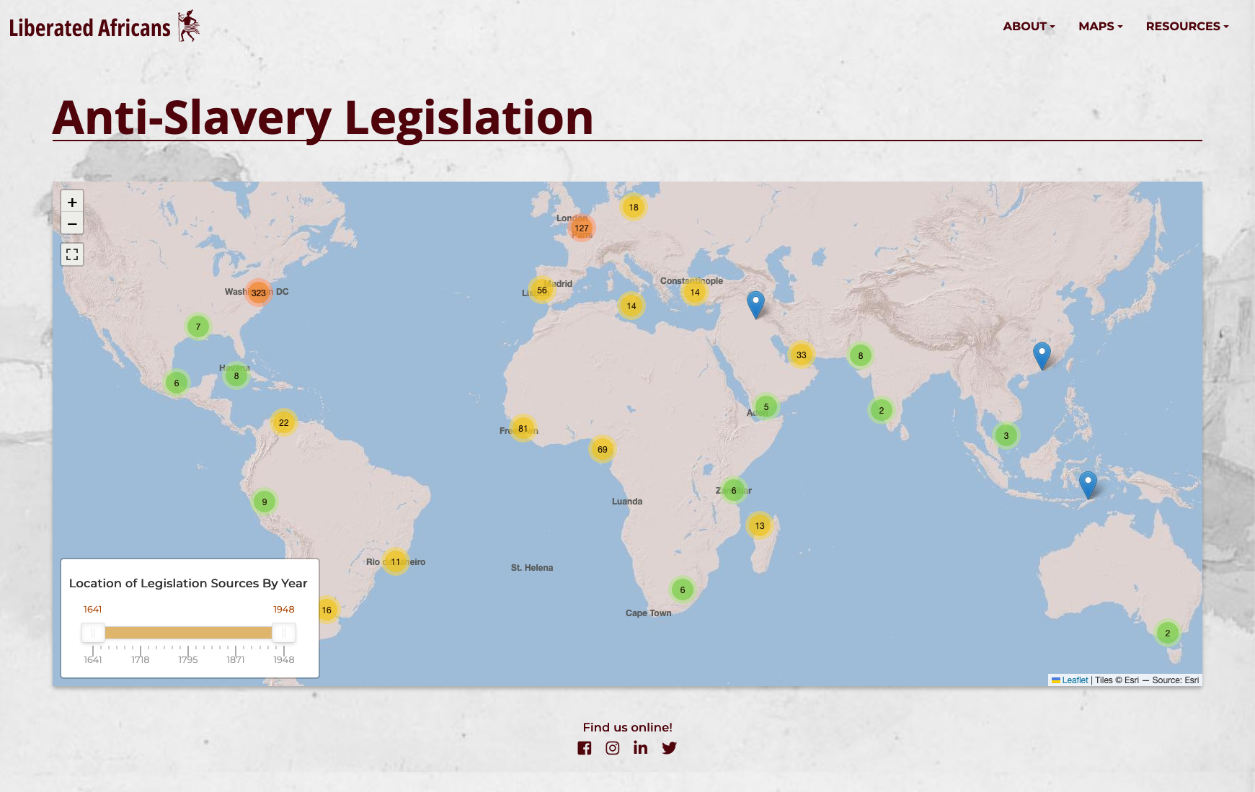Open the Twitter social link
The width and height of the screenshot is (1255, 792).
669,748
